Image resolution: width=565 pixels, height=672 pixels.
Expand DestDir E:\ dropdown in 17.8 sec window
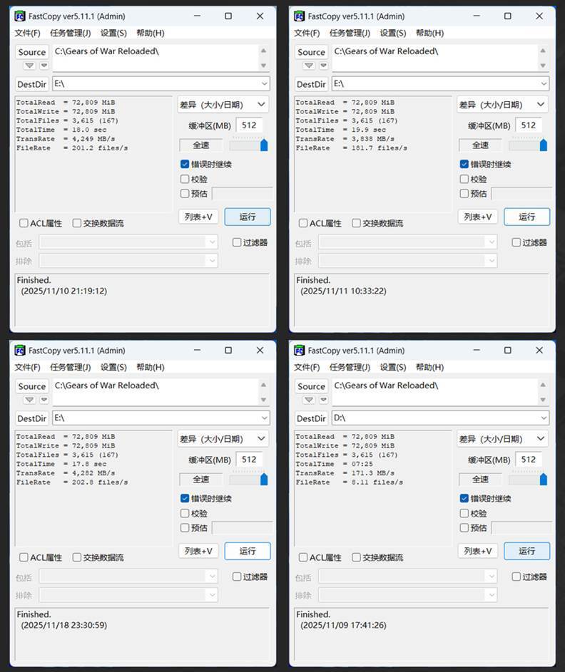[264, 418]
